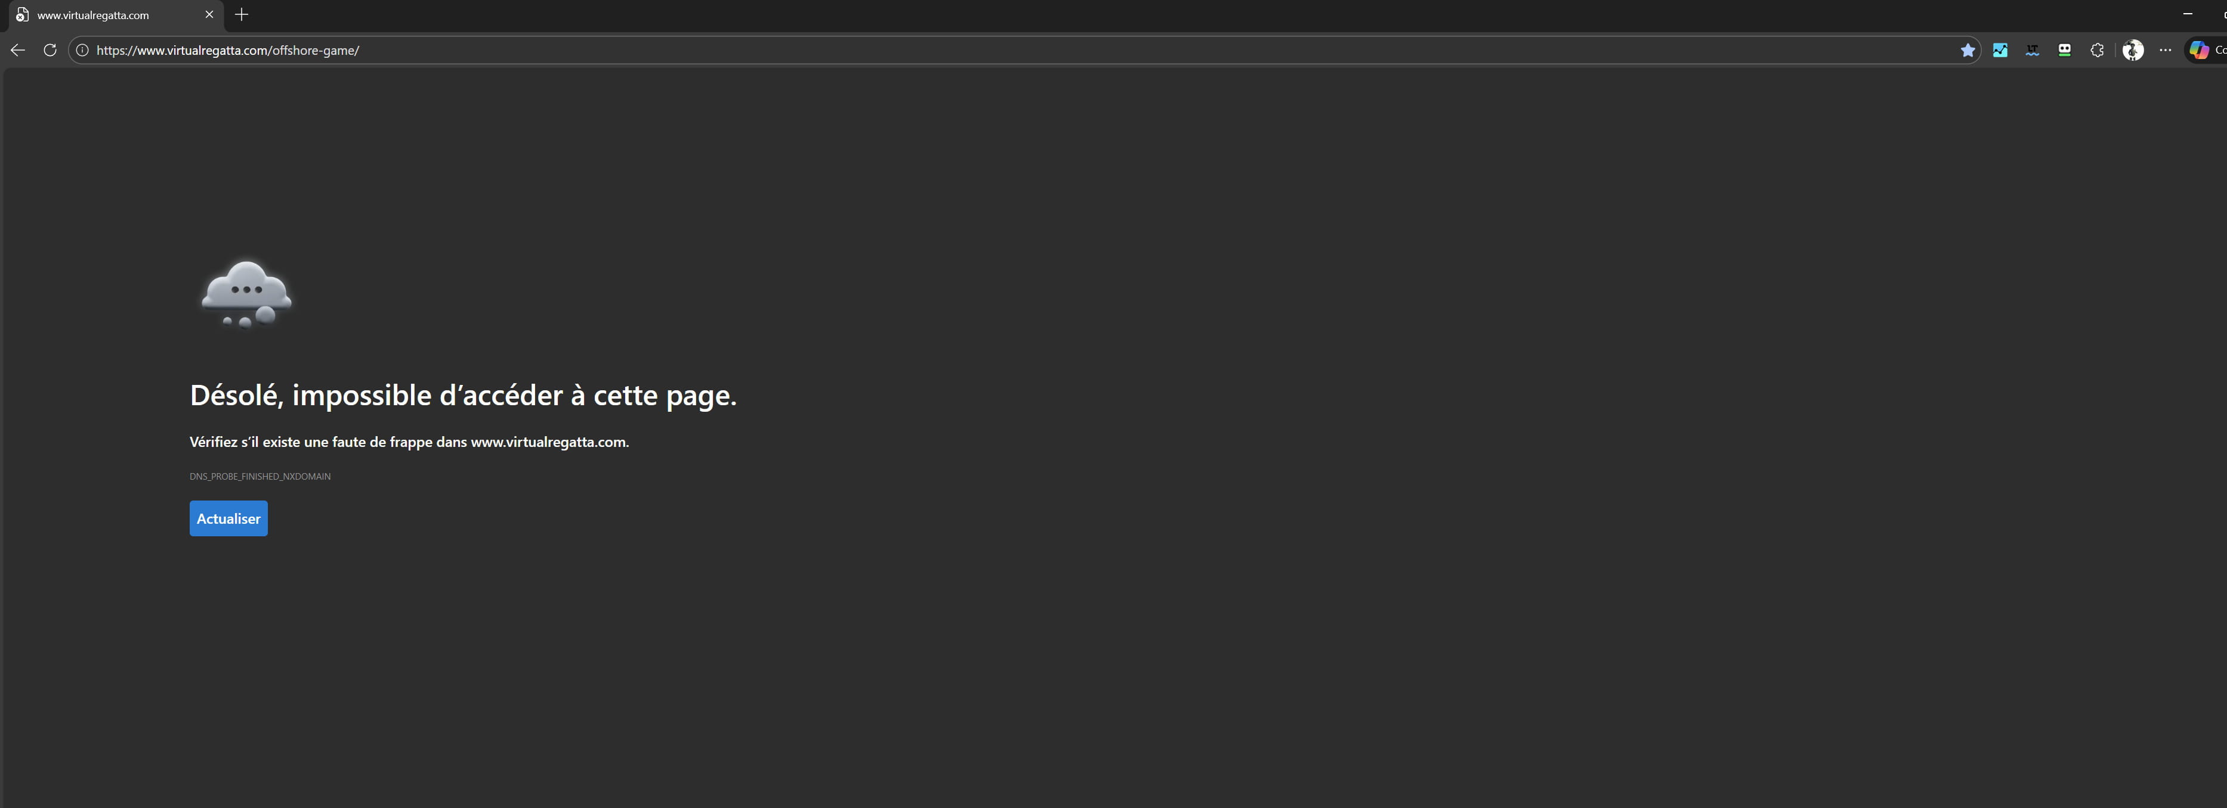Minimize the browser window
2227x808 pixels.
(2187, 15)
